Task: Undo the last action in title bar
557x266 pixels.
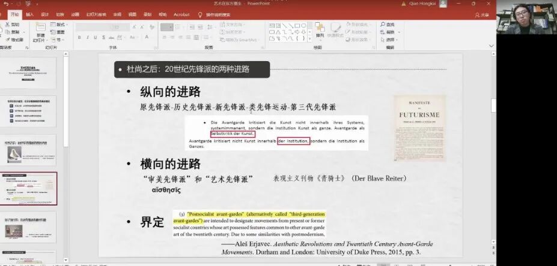Action: point(5,4)
